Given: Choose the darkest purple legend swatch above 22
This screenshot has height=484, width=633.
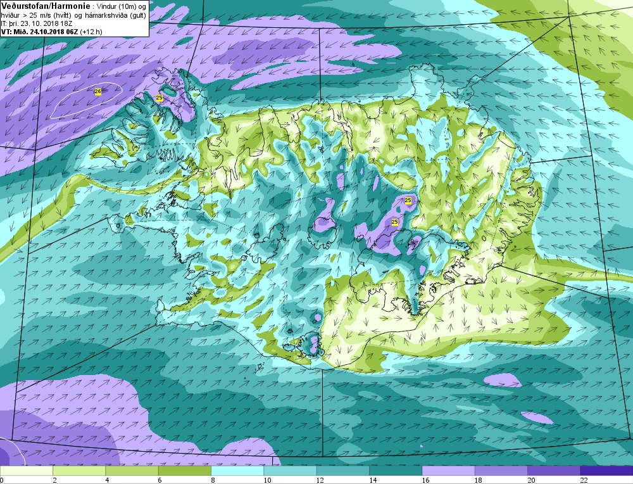Looking at the screenshot, I should pyautogui.click(x=607, y=471).
